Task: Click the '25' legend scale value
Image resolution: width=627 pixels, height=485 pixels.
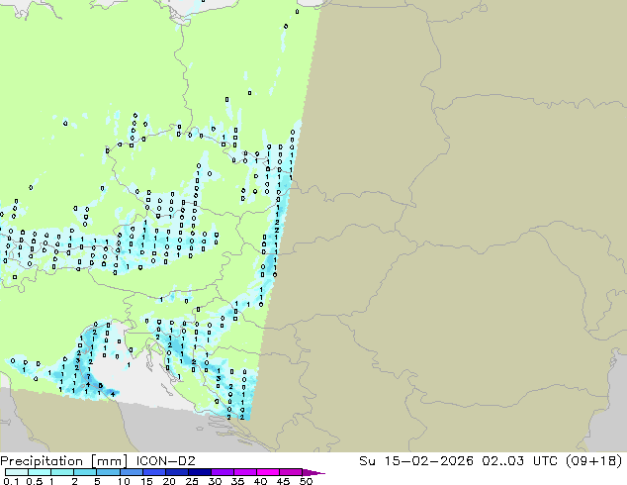Action: (x=192, y=481)
